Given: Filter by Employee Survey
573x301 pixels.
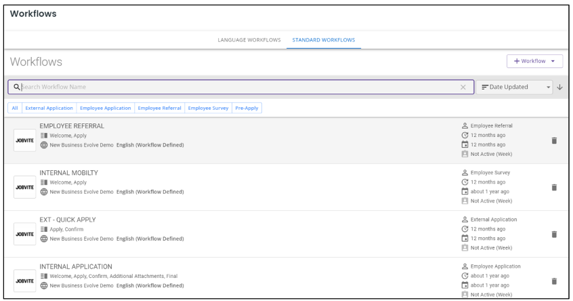Looking at the screenshot, I should coord(209,108).
